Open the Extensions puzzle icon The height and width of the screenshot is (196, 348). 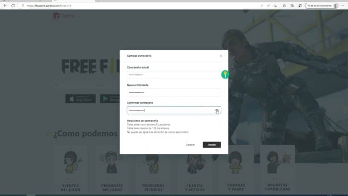coord(284,6)
